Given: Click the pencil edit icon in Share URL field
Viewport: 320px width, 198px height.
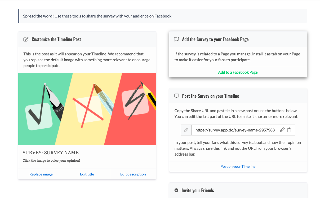Looking at the screenshot, I should click(x=282, y=130).
